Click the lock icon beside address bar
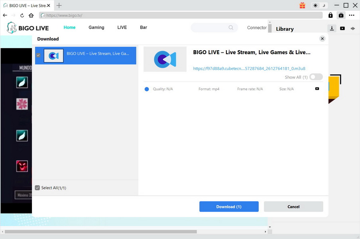Image resolution: width=360 pixels, height=239 pixels. (330, 15)
